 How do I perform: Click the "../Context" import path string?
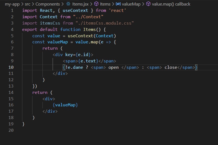88,17
